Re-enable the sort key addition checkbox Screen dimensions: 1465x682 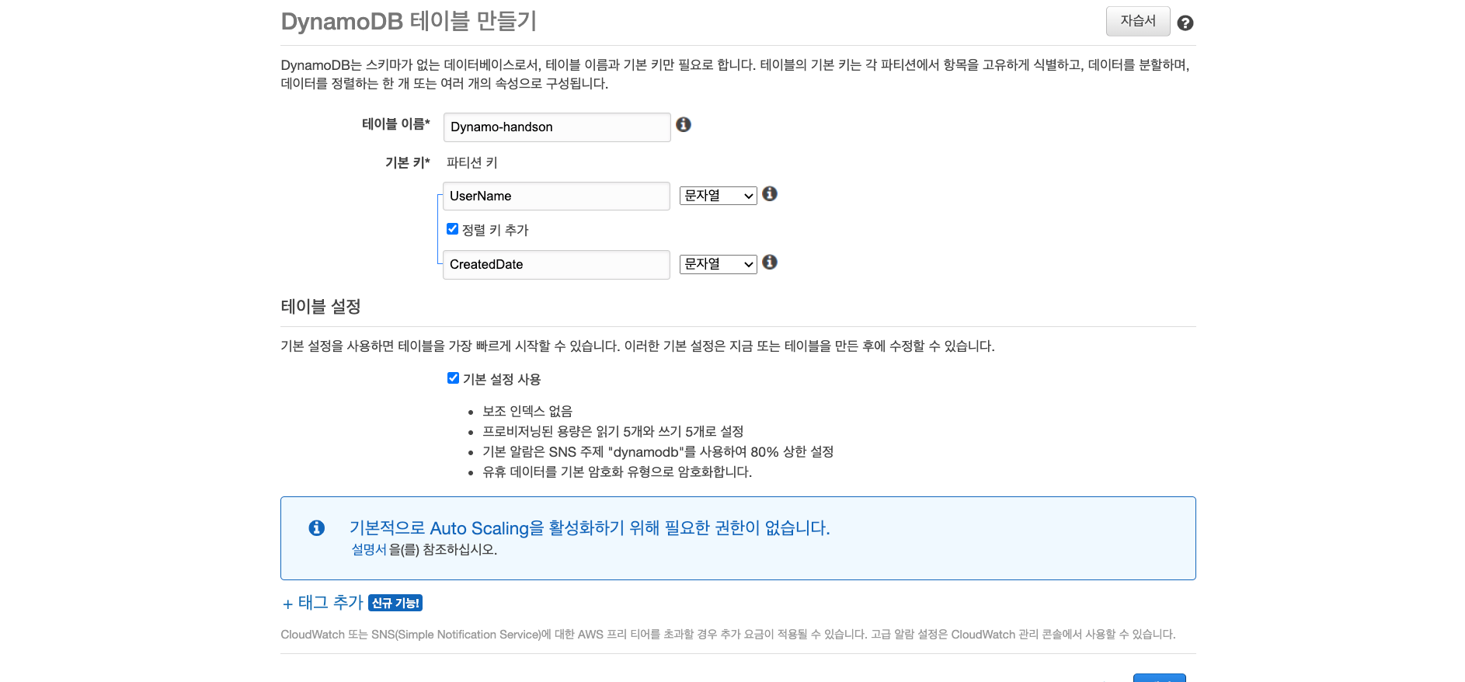point(453,228)
